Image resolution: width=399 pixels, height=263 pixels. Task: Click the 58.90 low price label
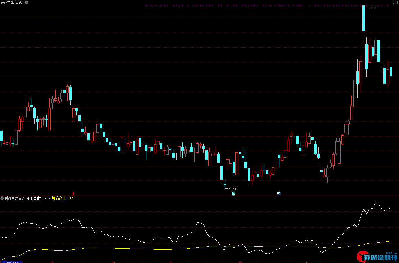(x=233, y=189)
